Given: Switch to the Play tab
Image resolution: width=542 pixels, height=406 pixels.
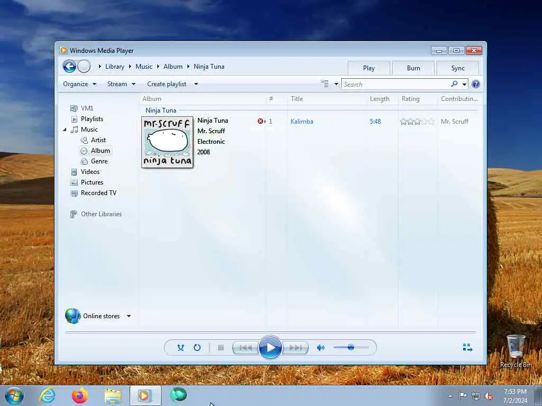Looking at the screenshot, I should pos(369,68).
